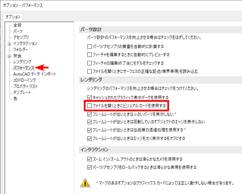
Task: Select 全般 in the options tree
Action: pos(17,25)
